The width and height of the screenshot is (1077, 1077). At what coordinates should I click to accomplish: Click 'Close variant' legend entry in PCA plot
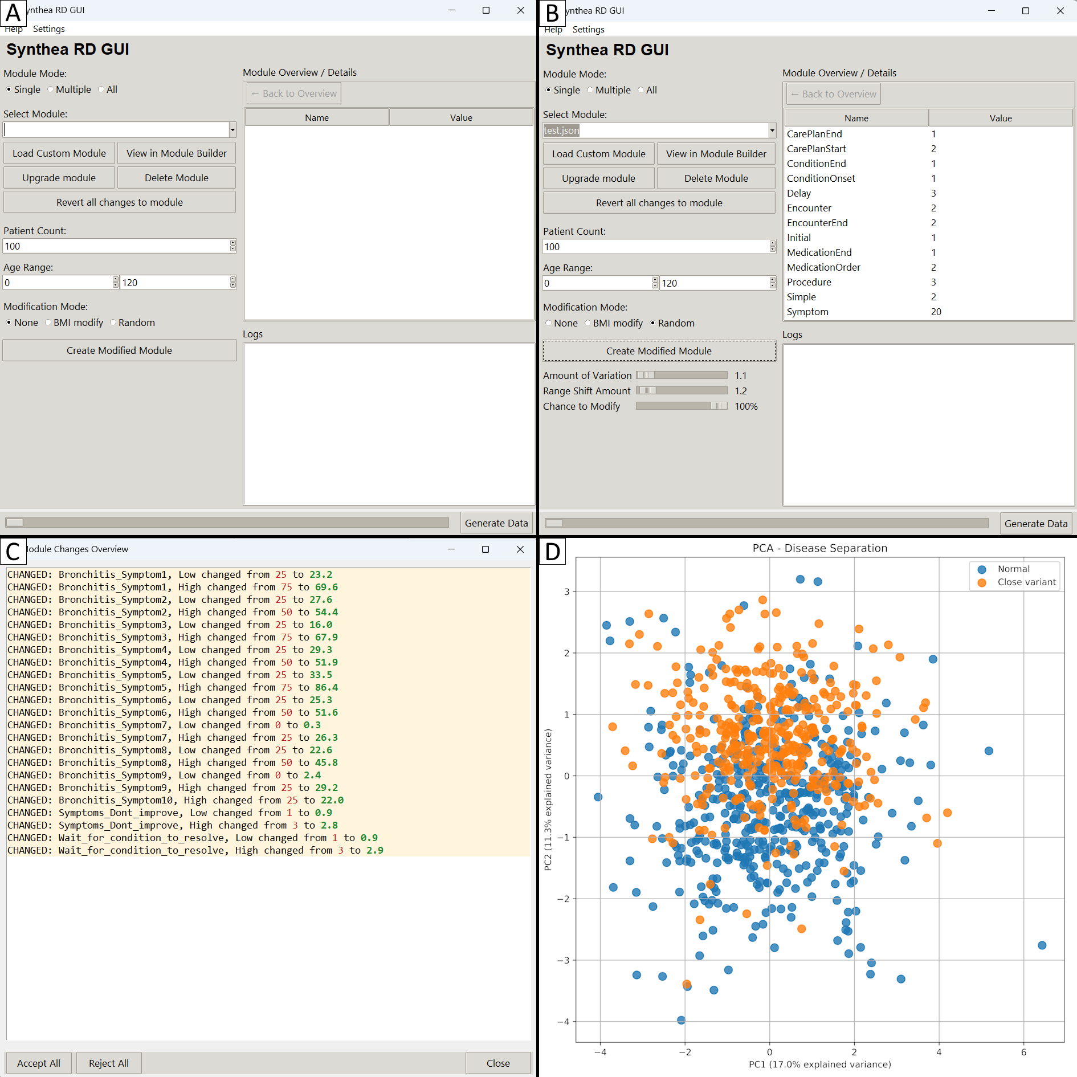point(1016,582)
